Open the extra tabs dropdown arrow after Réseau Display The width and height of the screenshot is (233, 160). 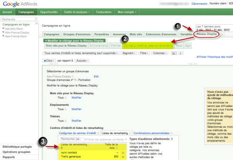222,35
